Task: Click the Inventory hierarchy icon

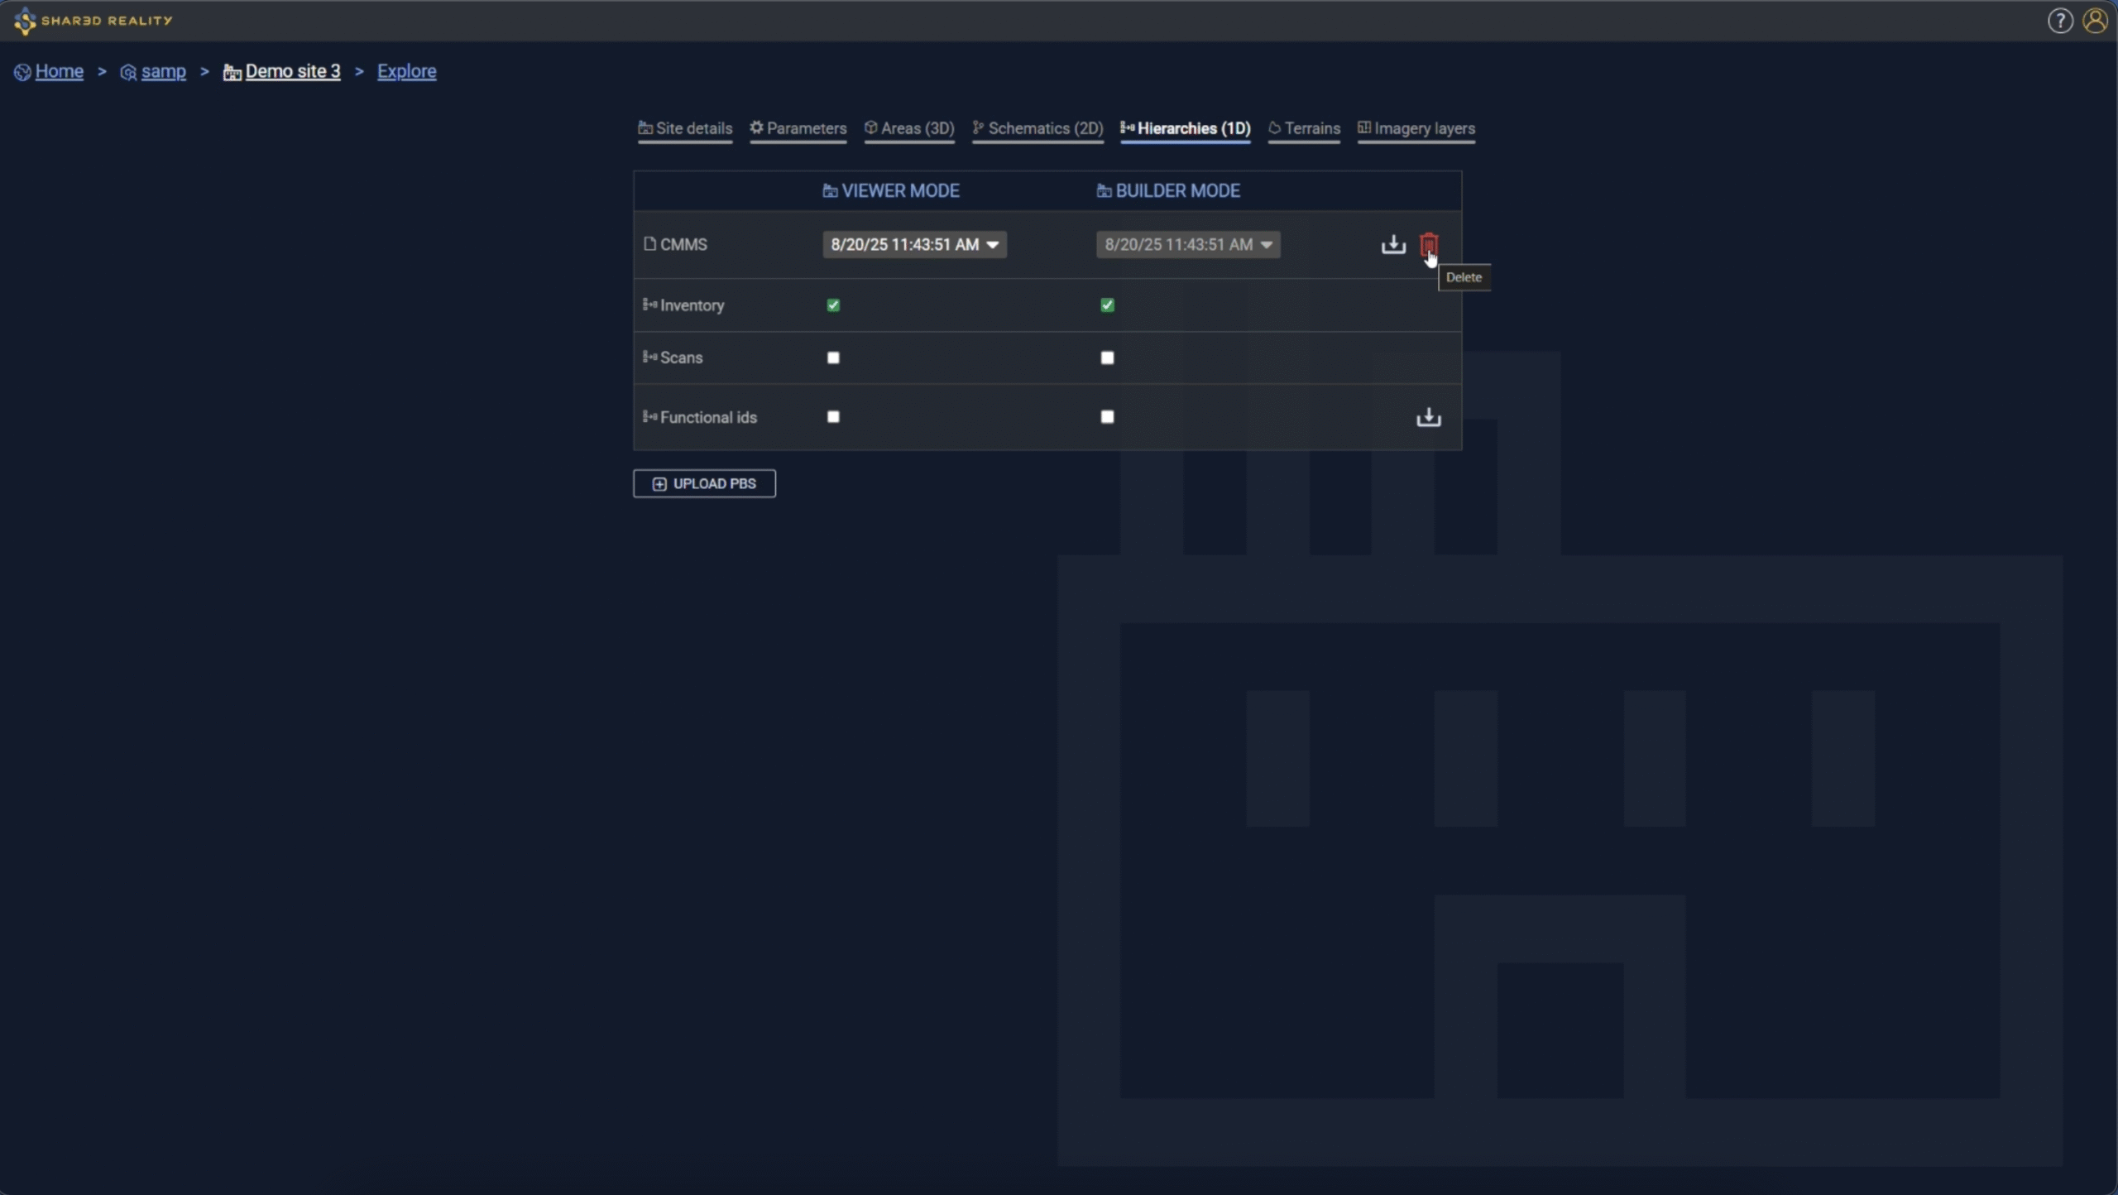Action: coord(649,305)
